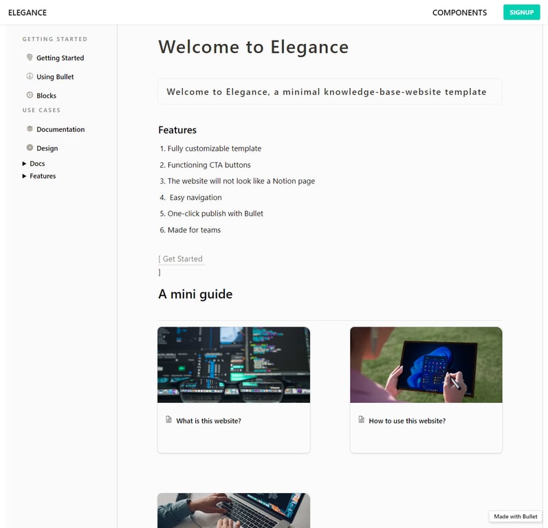Click list item 'Fully customizable template'
548x528 pixels.
[x=215, y=148]
